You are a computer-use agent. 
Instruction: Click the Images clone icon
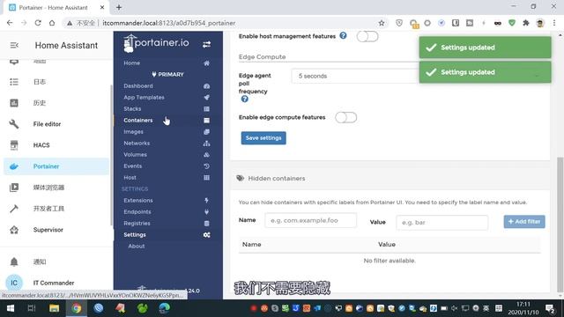tap(206, 132)
